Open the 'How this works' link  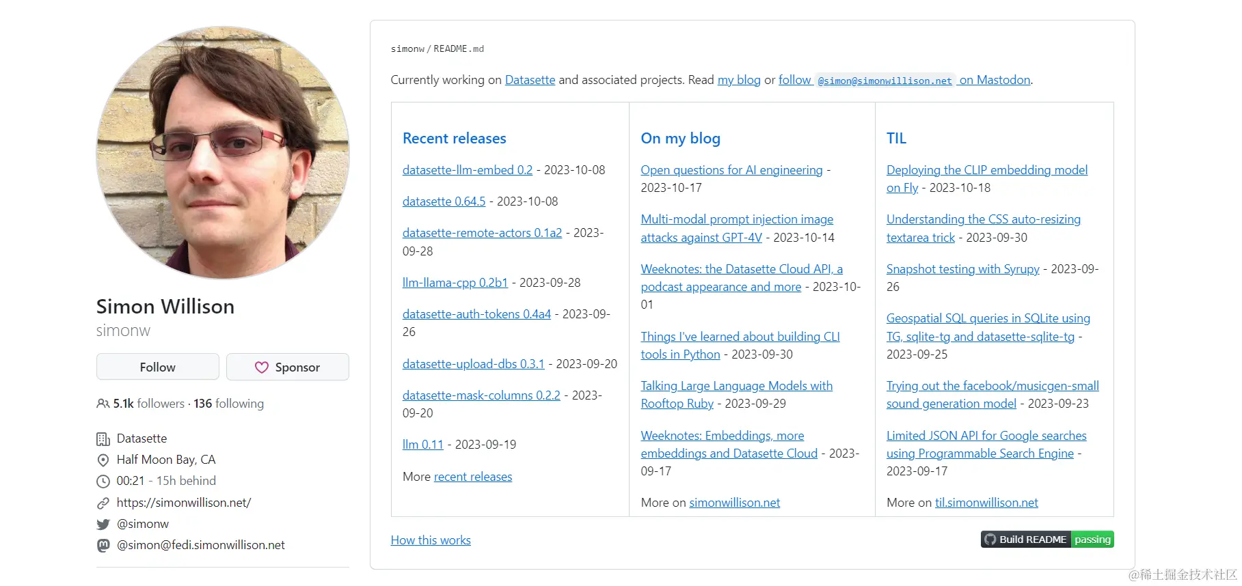[x=431, y=540]
